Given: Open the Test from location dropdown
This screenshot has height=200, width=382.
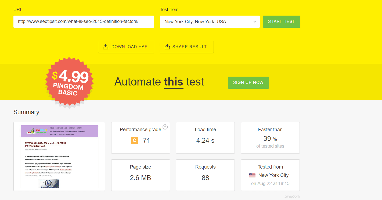Looking at the screenshot, I should pyautogui.click(x=210, y=22).
